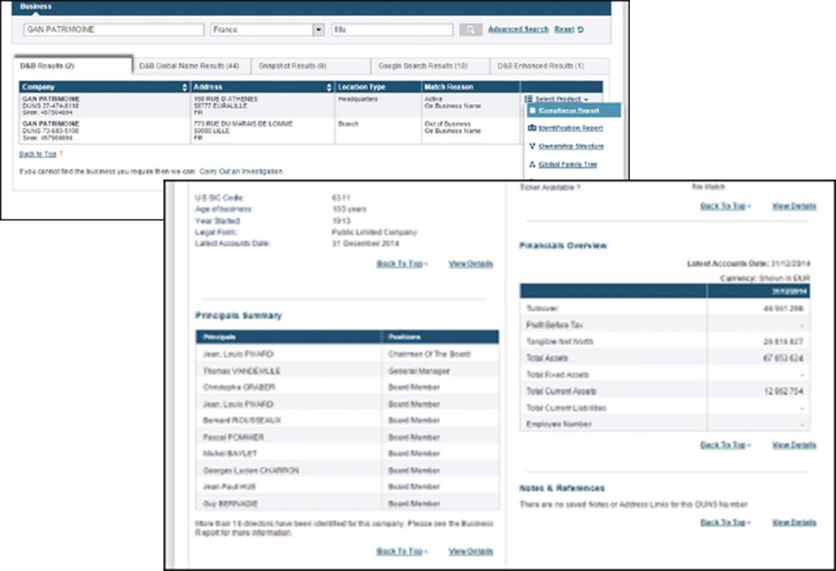
Task: Sort results by the Company column arrows
Action: click(x=185, y=87)
